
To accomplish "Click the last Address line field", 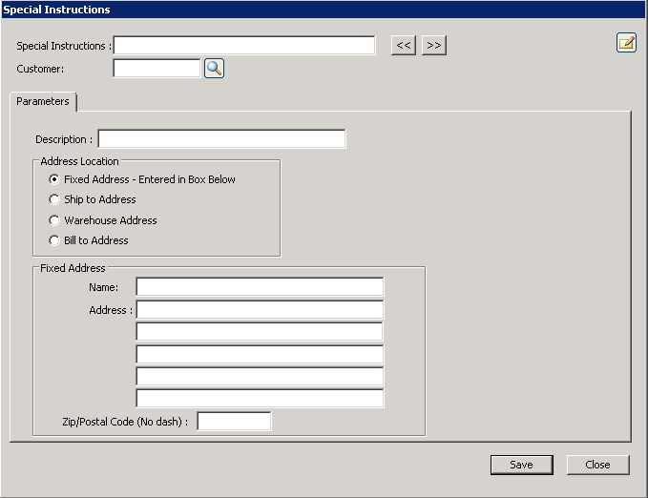I will pos(260,398).
